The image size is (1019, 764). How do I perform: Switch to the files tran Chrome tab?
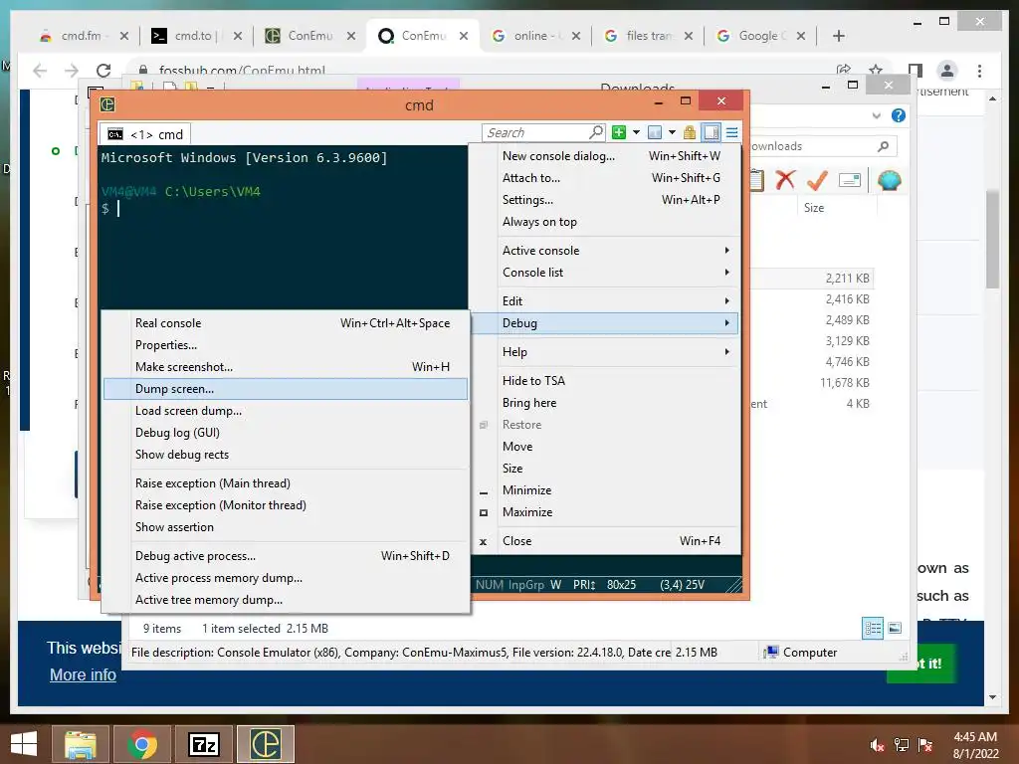click(647, 36)
